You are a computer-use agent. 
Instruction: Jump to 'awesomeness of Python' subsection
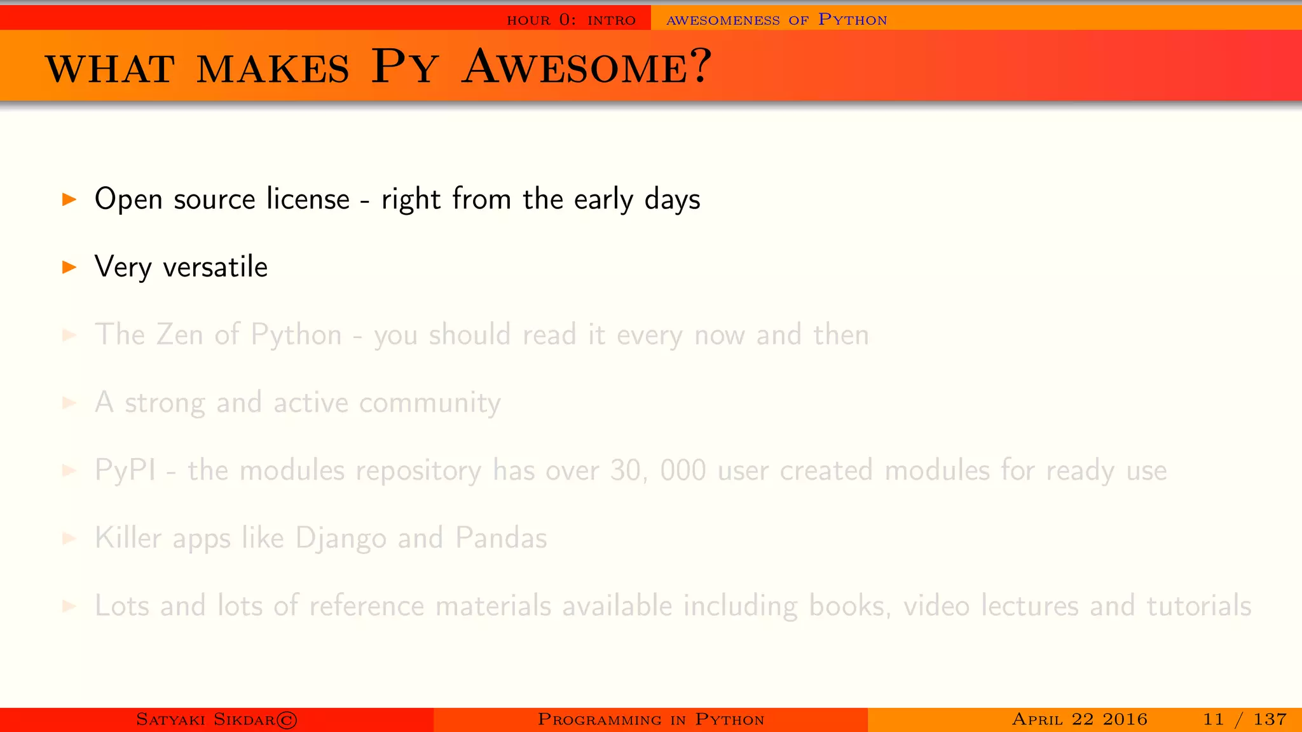[x=776, y=20]
